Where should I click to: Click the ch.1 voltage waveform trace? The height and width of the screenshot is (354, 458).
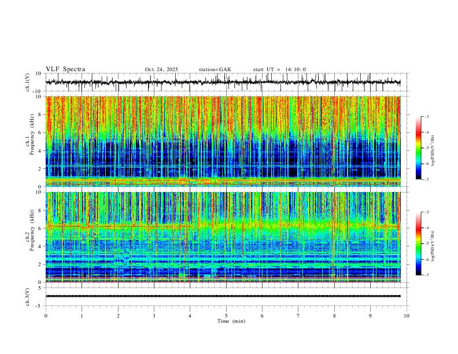(223, 82)
